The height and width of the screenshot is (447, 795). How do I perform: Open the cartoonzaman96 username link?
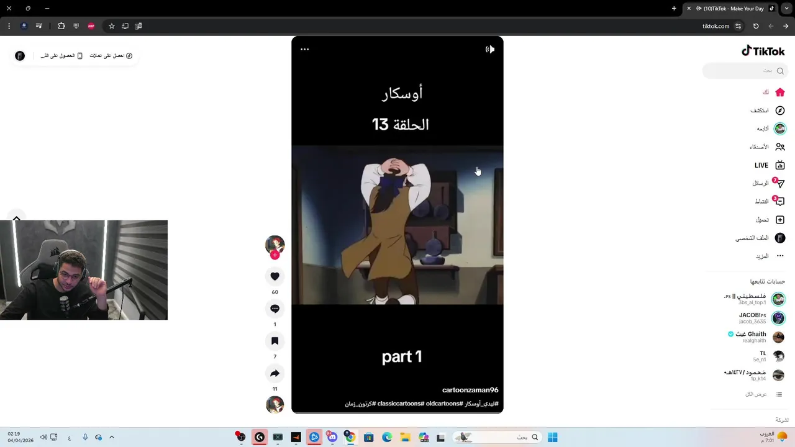point(470,391)
